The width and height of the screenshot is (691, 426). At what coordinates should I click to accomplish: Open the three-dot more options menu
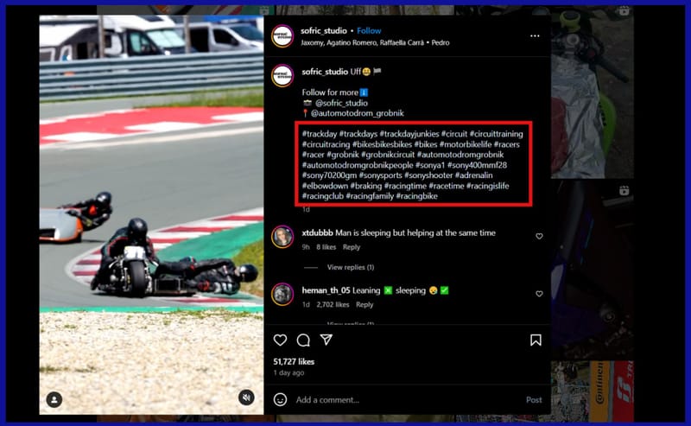535,35
